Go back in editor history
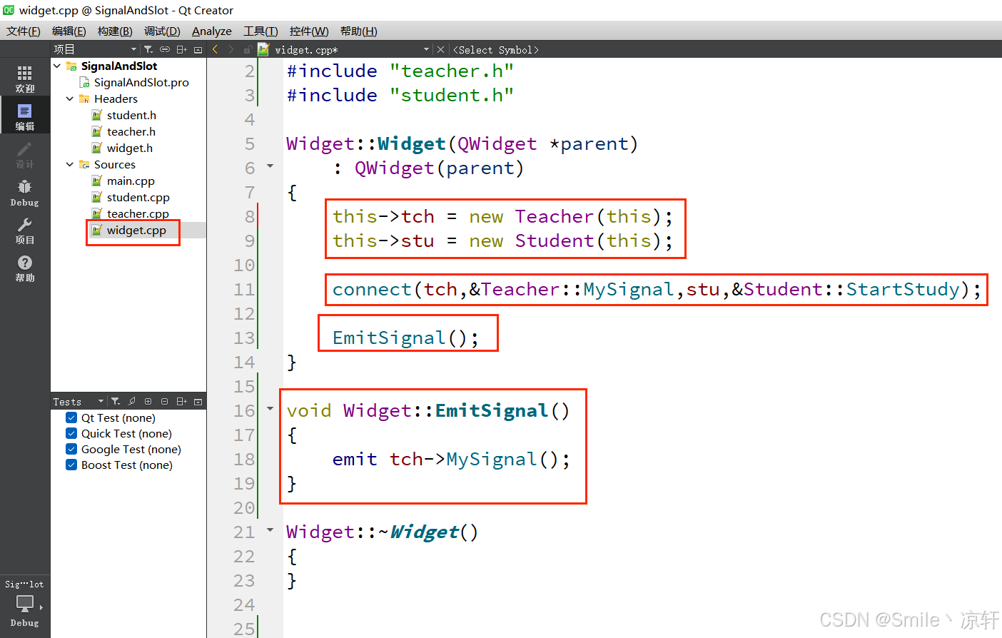The height and width of the screenshot is (638, 1002). click(x=215, y=49)
